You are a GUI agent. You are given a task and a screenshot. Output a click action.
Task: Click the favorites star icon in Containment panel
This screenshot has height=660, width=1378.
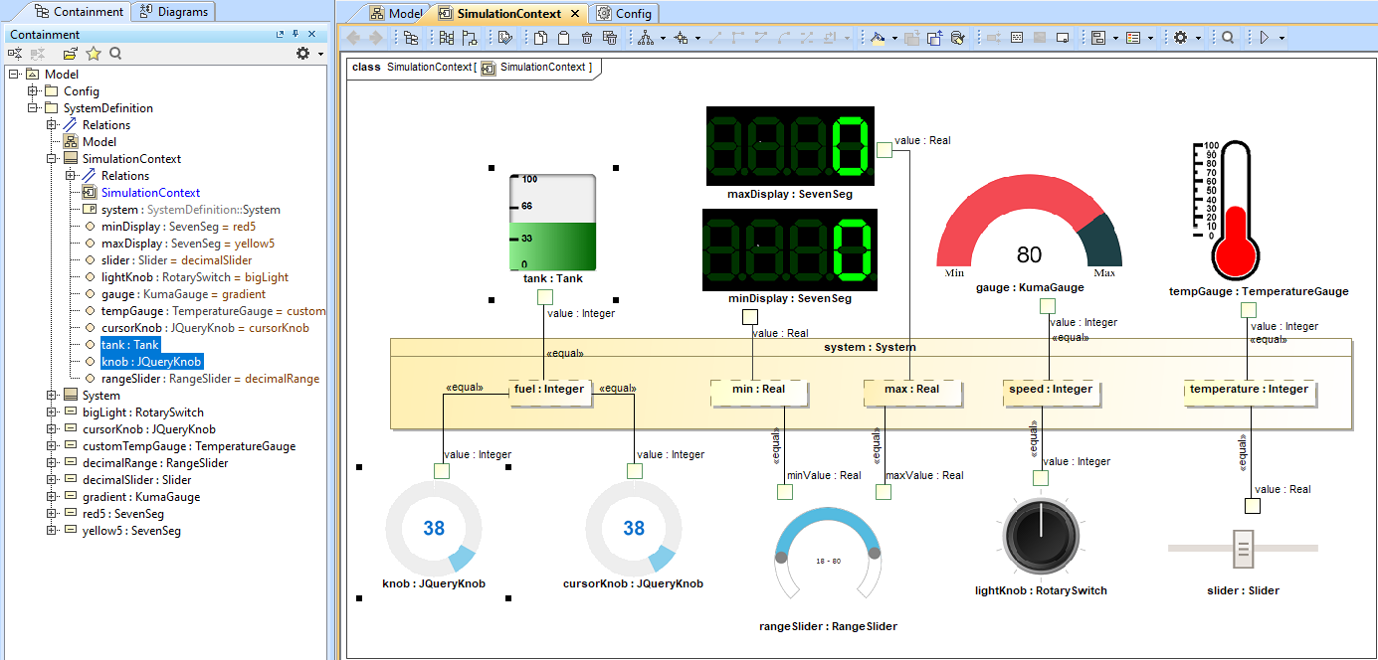point(94,54)
